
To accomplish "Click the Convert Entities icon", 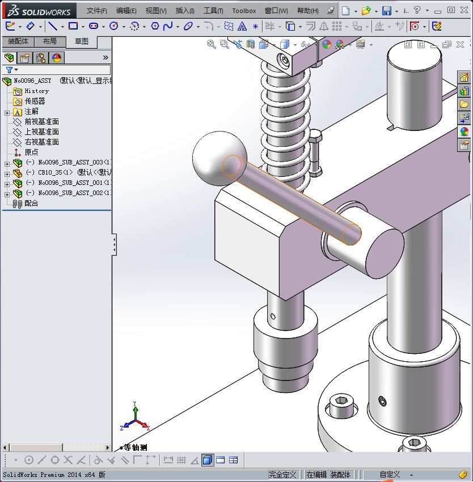I will click(x=290, y=27).
